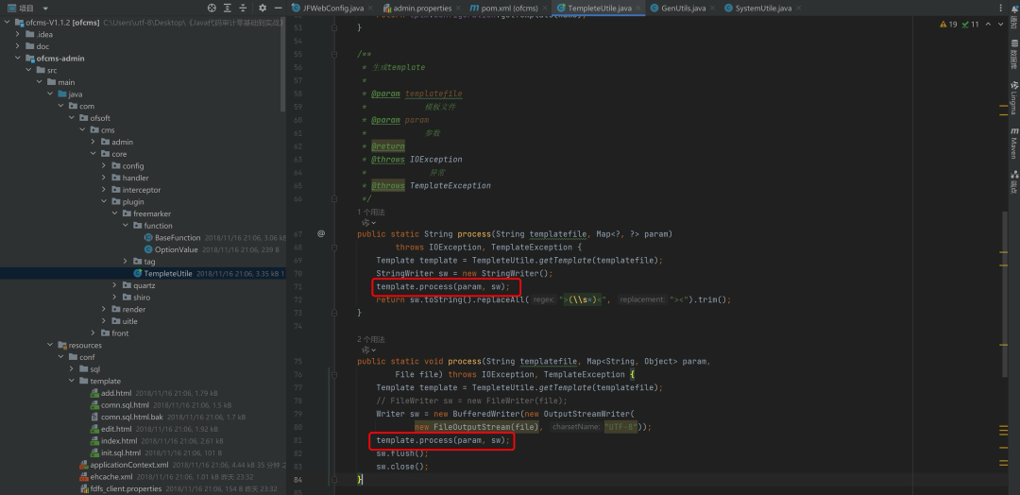Image resolution: width=1020 pixels, height=495 pixels.
Task: Click the Collapse All icon in Project panel header
Action: tap(243, 8)
